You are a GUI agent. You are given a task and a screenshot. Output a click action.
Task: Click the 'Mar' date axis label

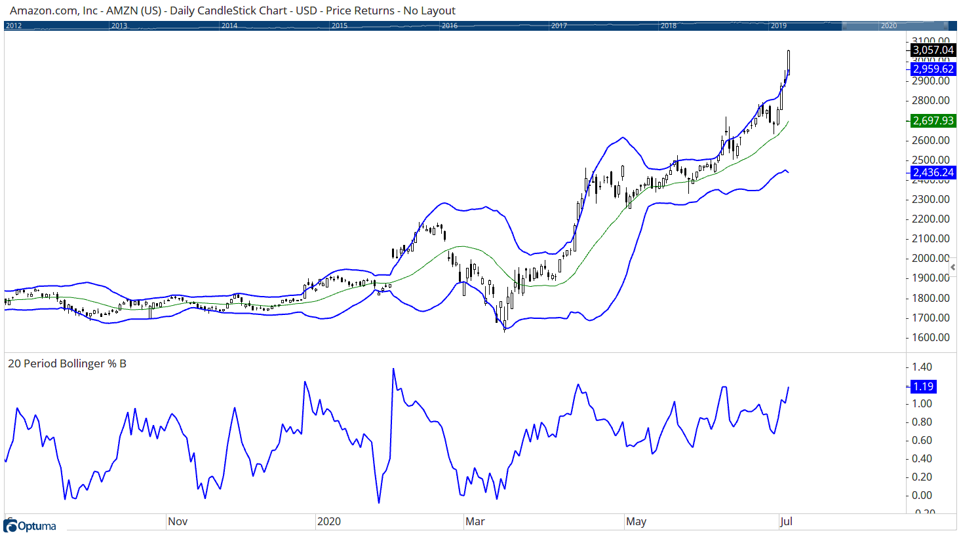[x=475, y=521]
